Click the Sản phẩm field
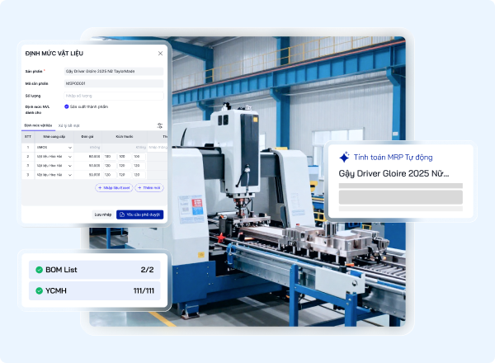This screenshot has height=363, width=495. pyautogui.click(x=114, y=71)
